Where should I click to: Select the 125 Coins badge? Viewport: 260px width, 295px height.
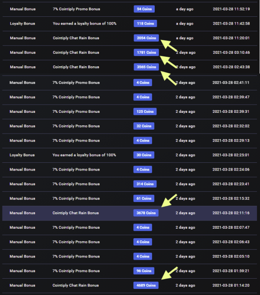[145, 112]
